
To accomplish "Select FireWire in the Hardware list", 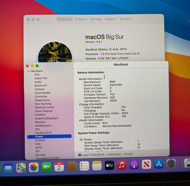I will coord(40,115).
